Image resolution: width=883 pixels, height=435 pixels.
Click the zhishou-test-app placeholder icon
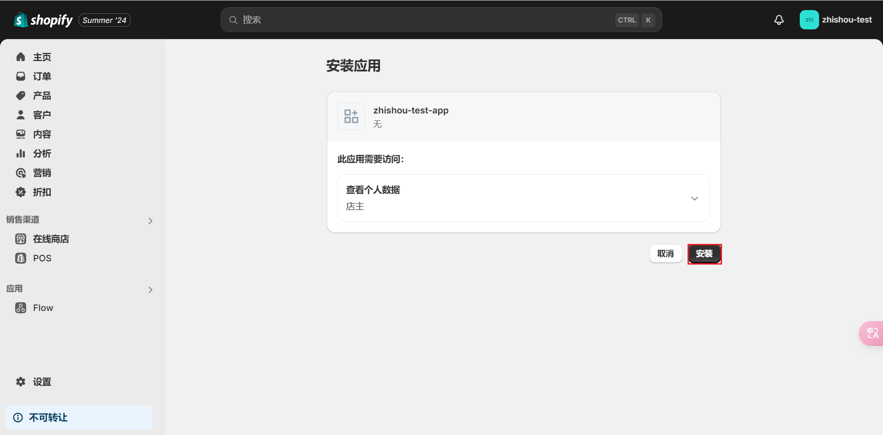(351, 116)
